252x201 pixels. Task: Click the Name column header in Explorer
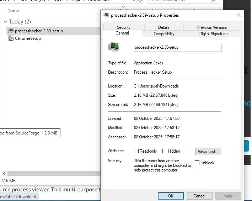[x=13, y=11]
